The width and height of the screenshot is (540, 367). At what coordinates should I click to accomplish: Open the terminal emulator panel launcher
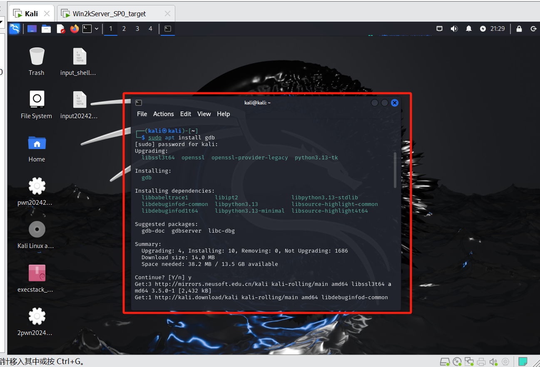click(x=87, y=29)
